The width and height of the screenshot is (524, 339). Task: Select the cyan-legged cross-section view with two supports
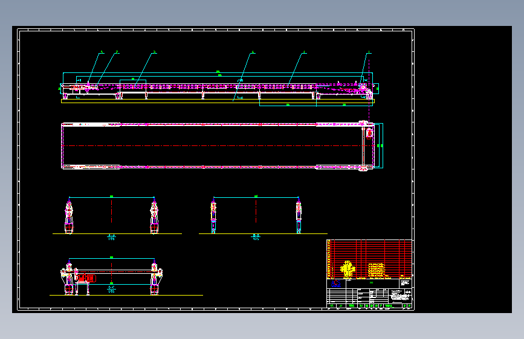point(256,215)
